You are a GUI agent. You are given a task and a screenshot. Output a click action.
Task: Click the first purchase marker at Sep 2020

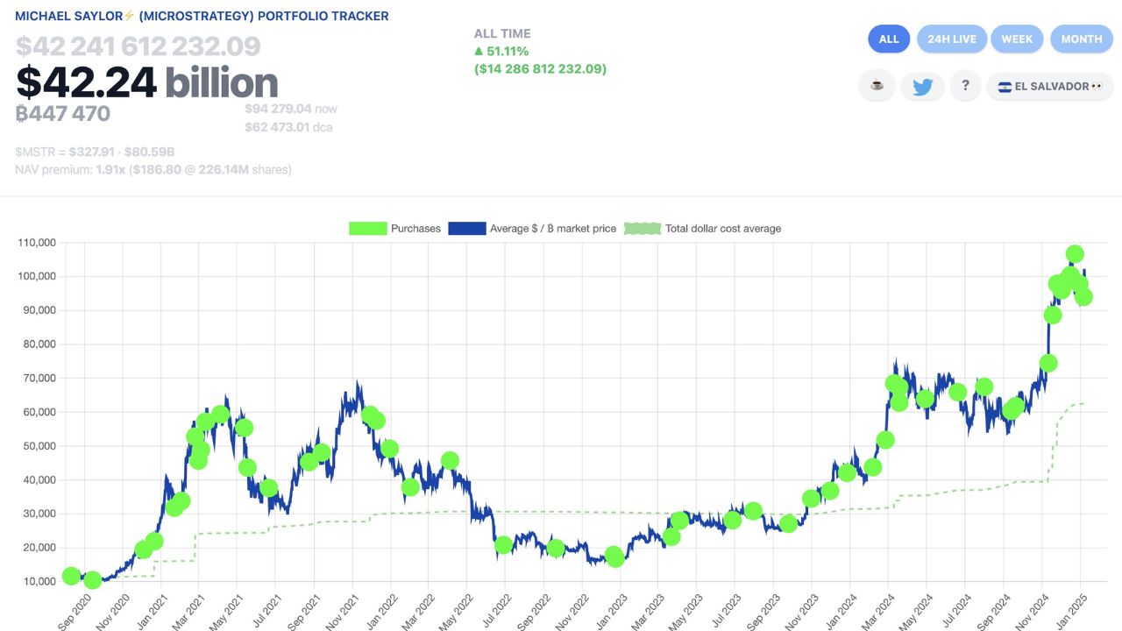[71, 576]
